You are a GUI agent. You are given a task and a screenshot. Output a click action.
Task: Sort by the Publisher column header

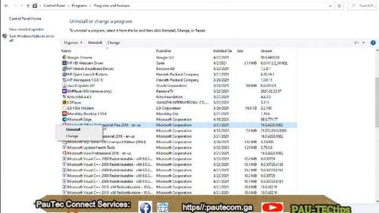click(x=163, y=51)
